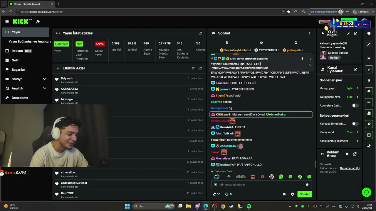
Task: Open the hamburger menu beside Kick logo
Action: click(7, 21)
